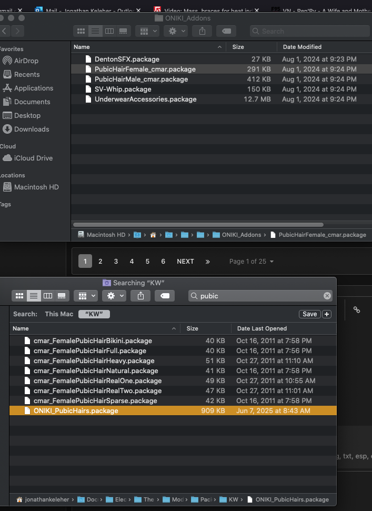Click Save search button

tap(309, 314)
